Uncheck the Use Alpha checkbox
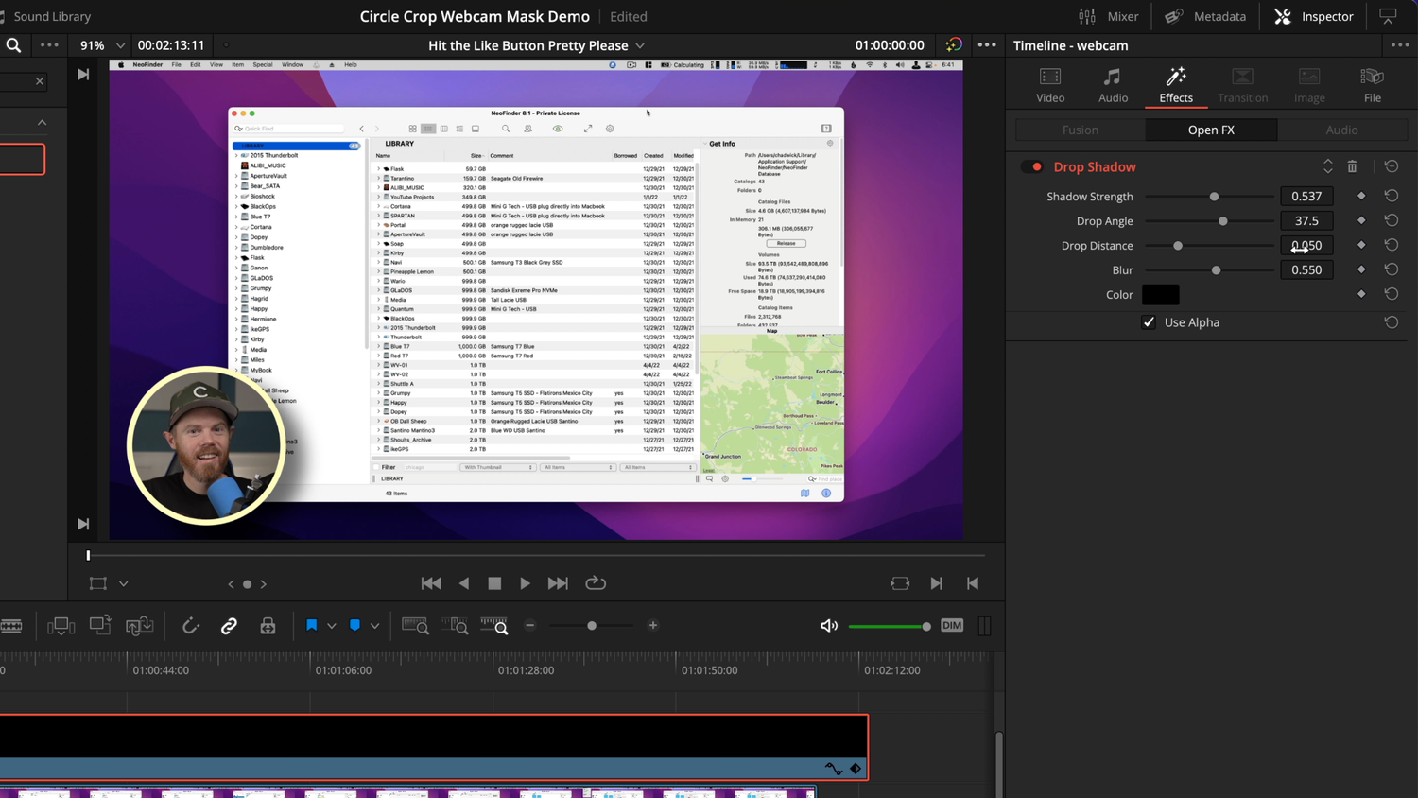This screenshot has height=798, width=1418. click(1148, 322)
